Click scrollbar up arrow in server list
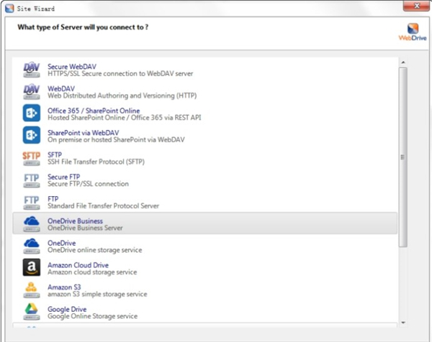The height and width of the screenshot is (342, 432). 403,63
